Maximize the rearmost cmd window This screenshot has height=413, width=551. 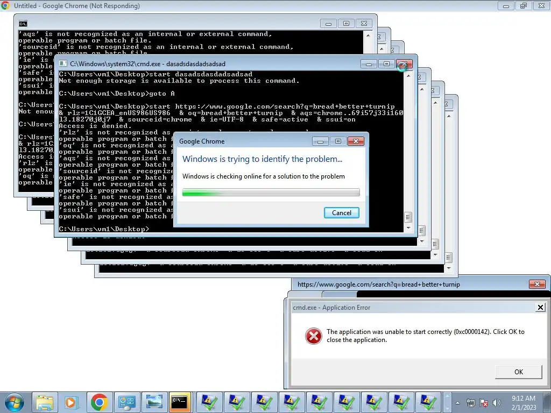pyautogui.click(x=346, y=24)
